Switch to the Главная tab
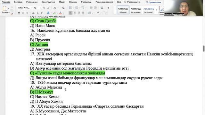The image size is (205, 115). pos(6,2)
